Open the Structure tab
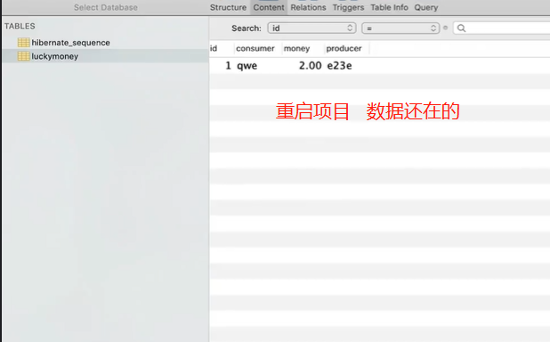550x342 pixels. (x=228, y=7)
